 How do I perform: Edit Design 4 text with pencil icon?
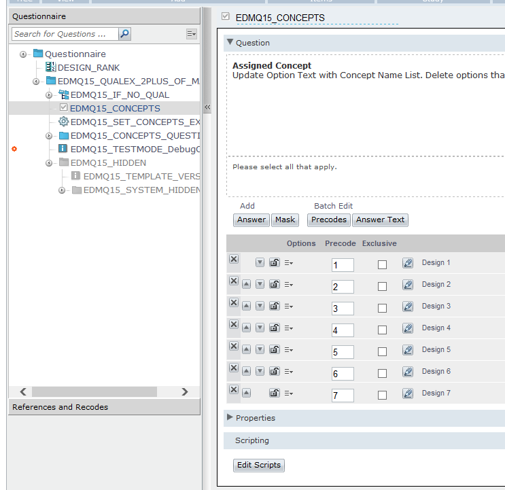click(408, 328)
